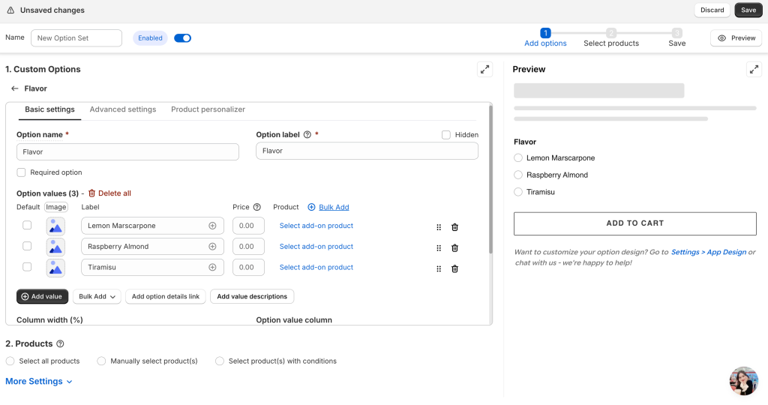Open the Product personalizer tab
The image size is (768, 405).
tap(208, 109)
